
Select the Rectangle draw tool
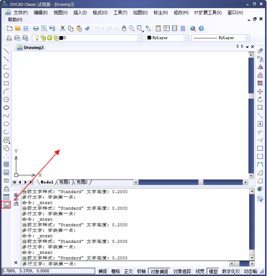[6, 83]
